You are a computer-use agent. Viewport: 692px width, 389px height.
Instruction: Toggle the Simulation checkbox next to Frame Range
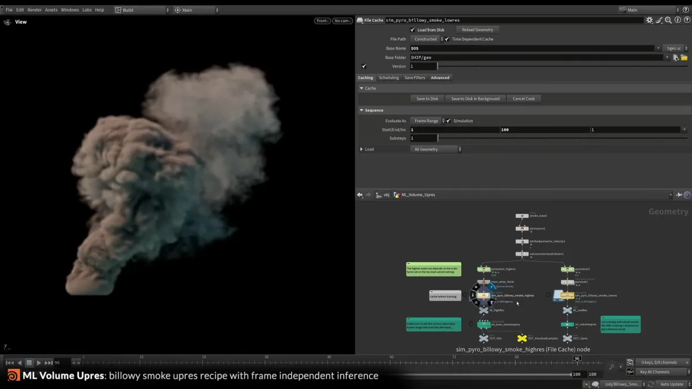tap(448, 120)
